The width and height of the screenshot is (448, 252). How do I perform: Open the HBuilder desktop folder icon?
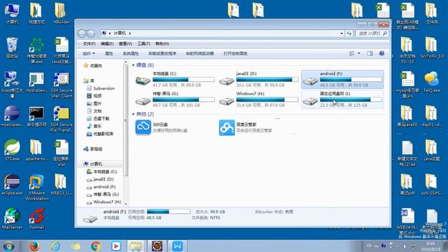click(61, 13)
